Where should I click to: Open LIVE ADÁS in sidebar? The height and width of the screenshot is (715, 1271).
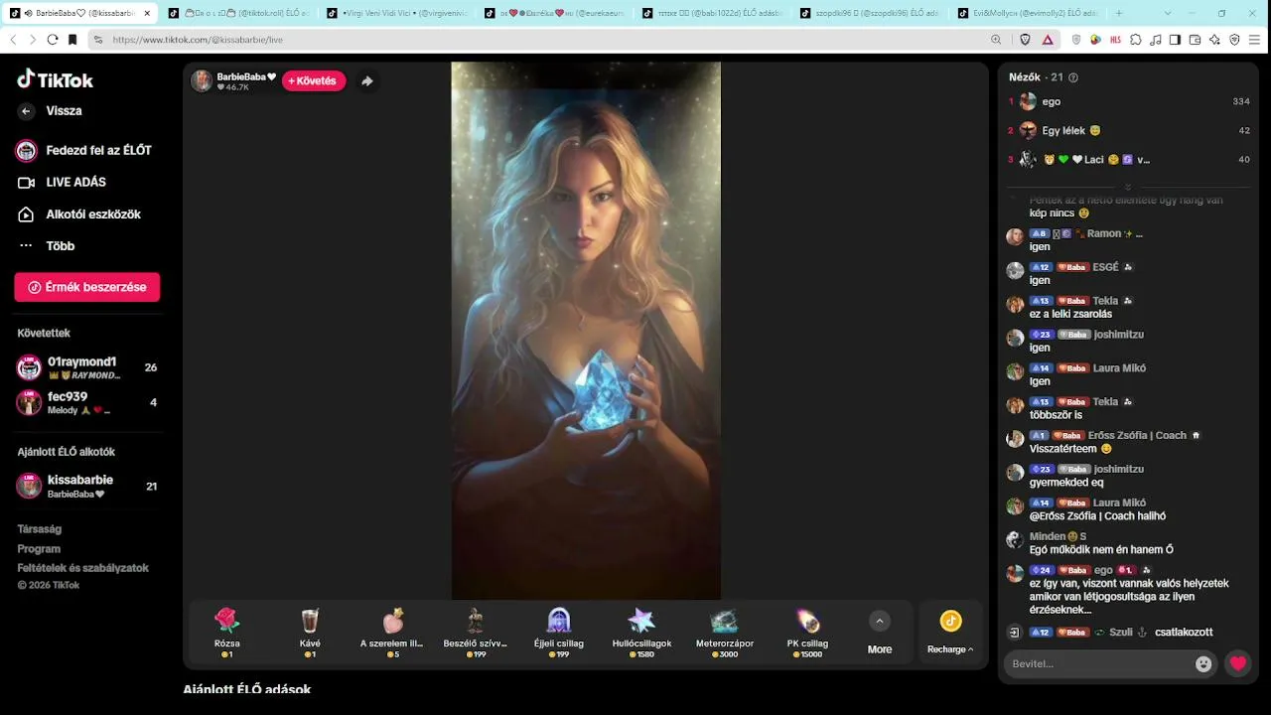63,183
